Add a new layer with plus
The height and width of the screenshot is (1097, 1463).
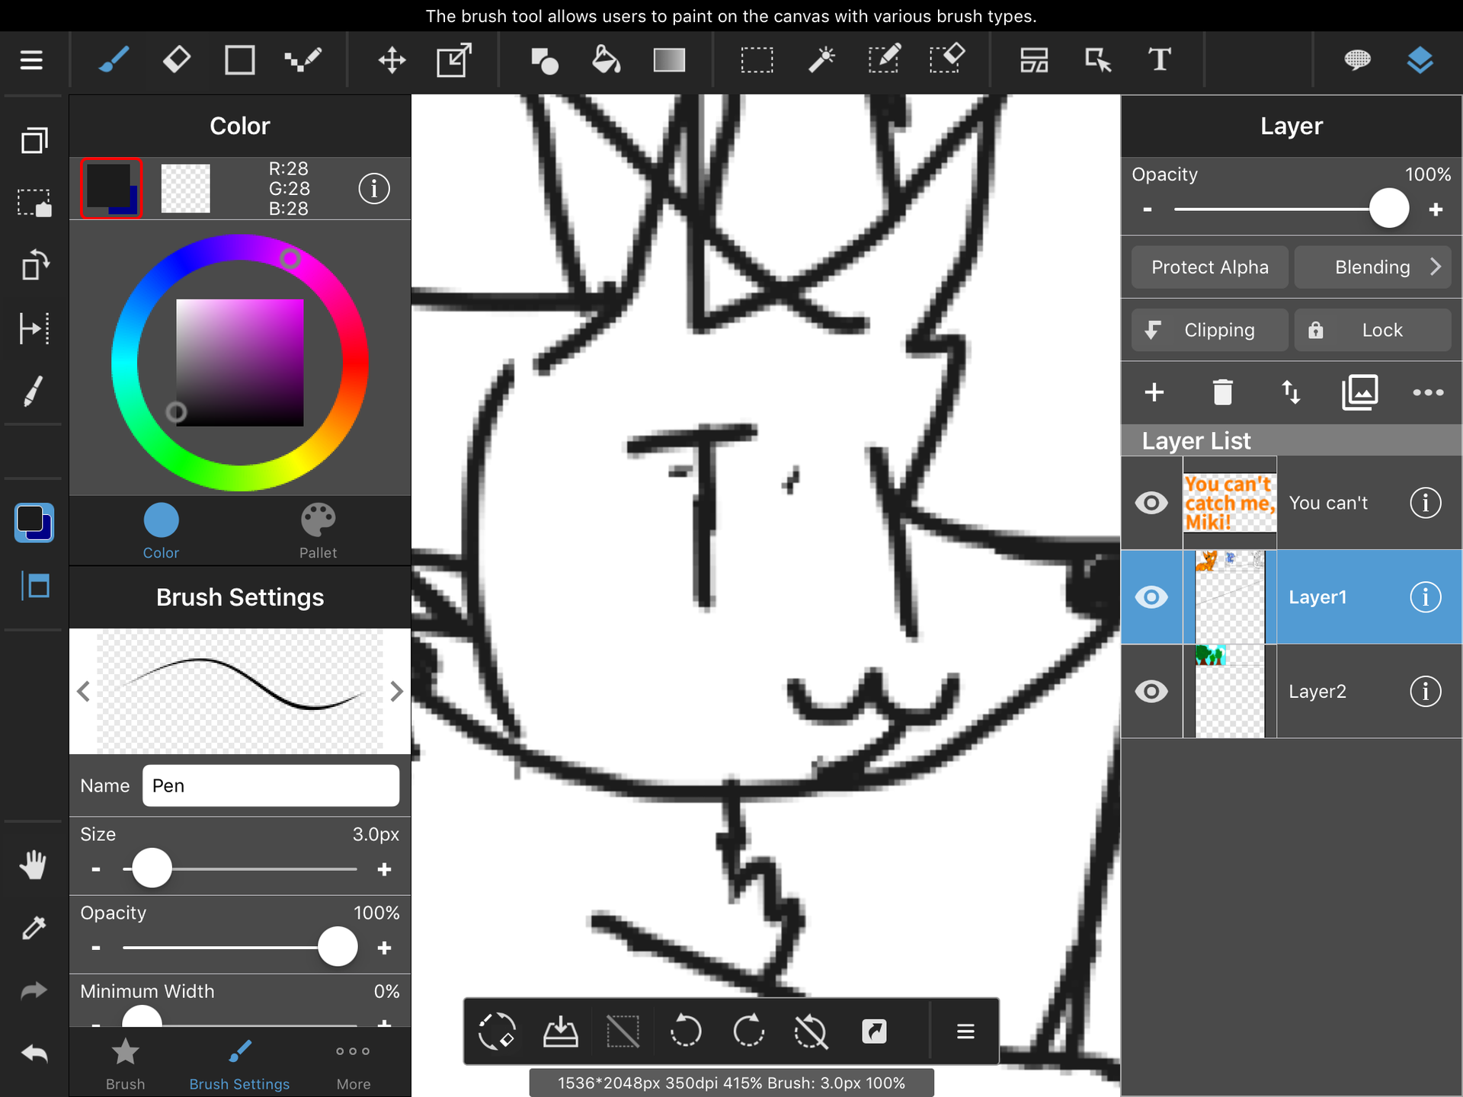click(1154, 392)
